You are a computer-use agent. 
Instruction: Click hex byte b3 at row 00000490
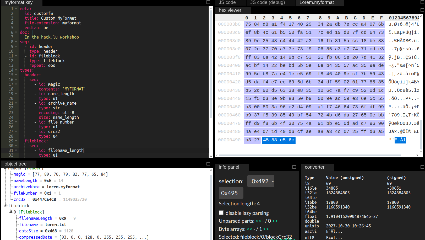coord(248,140)
